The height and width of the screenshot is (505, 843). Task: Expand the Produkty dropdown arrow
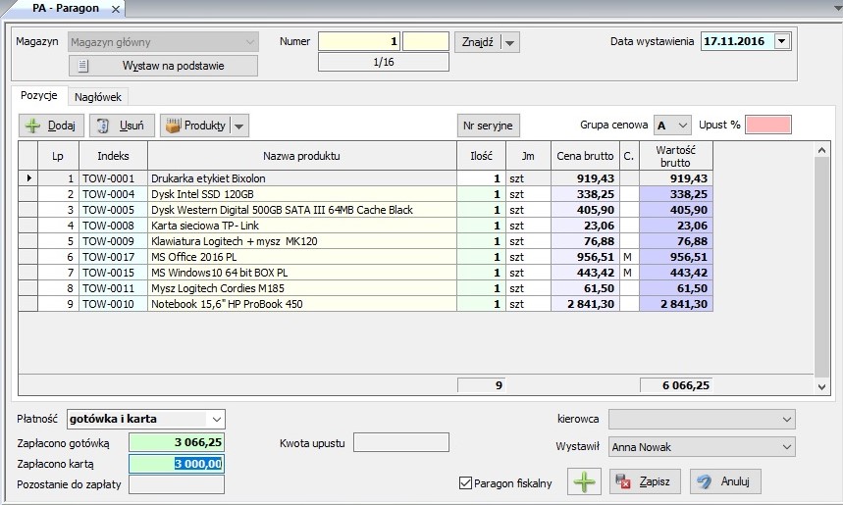coord(239,126)
